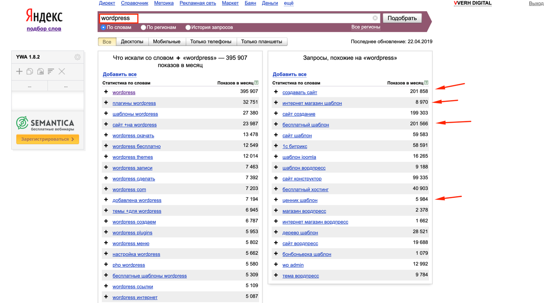Click the Зарегистрироваться button in Semantica banner

click(47, 139)
